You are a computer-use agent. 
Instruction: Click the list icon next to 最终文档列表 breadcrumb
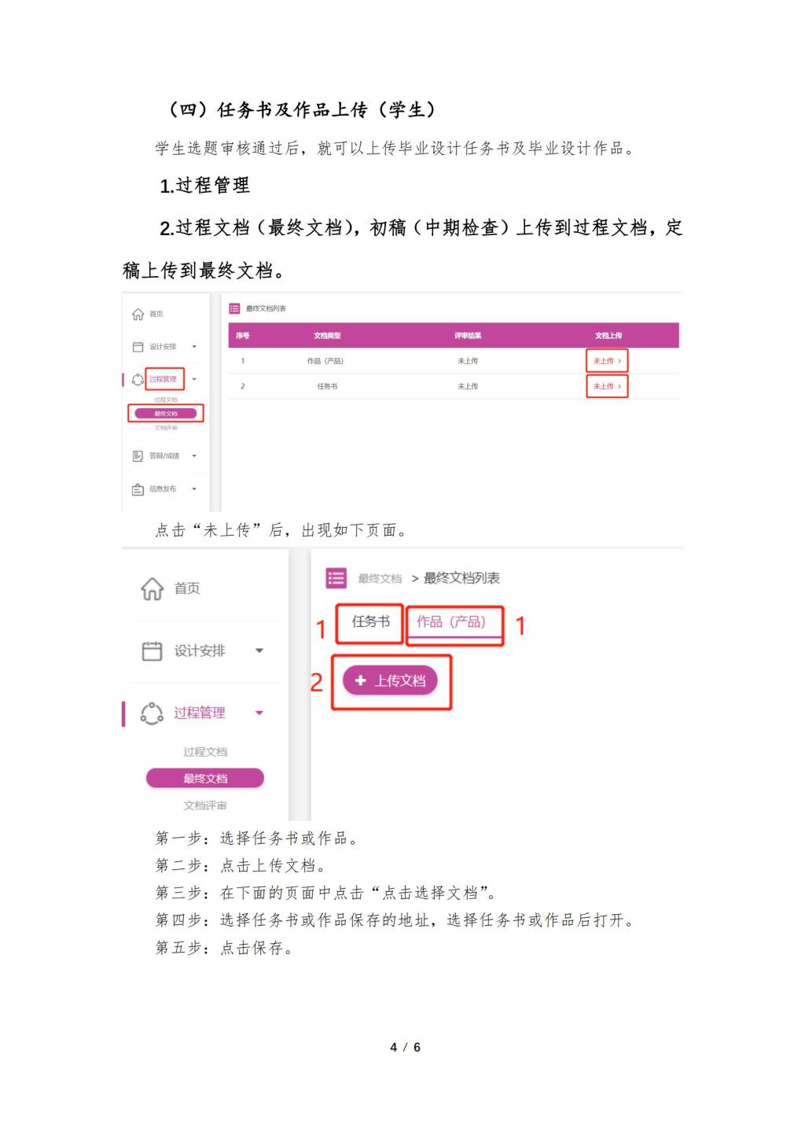(x=336, y=578)
